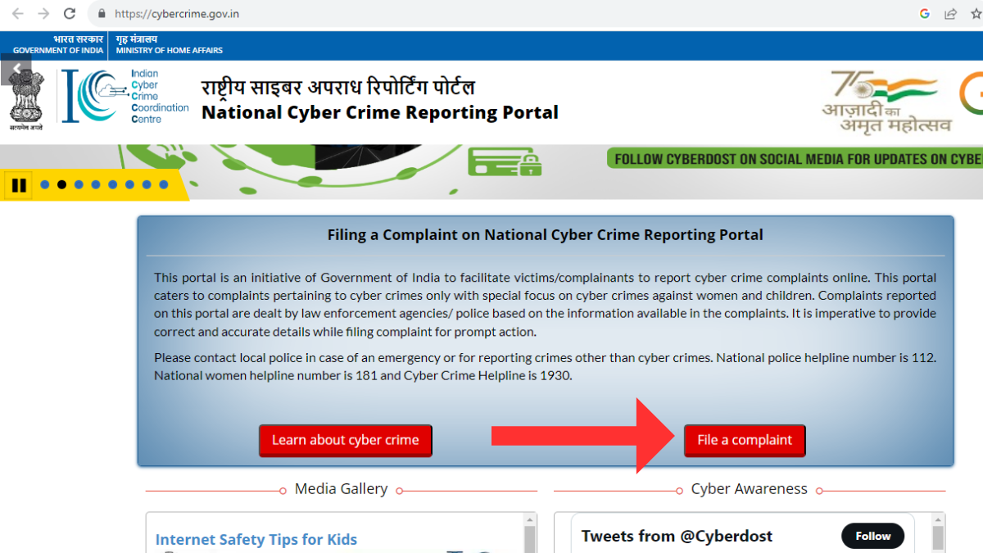
Task: Select the first slide indicator dot
Action: (45, 185)
